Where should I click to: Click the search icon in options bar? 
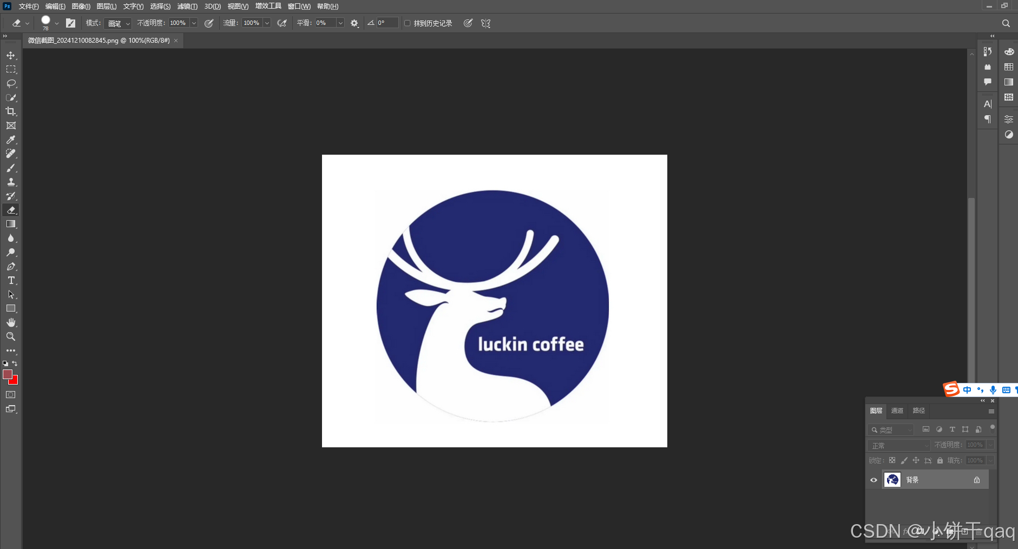click(x=1006, y=23)
